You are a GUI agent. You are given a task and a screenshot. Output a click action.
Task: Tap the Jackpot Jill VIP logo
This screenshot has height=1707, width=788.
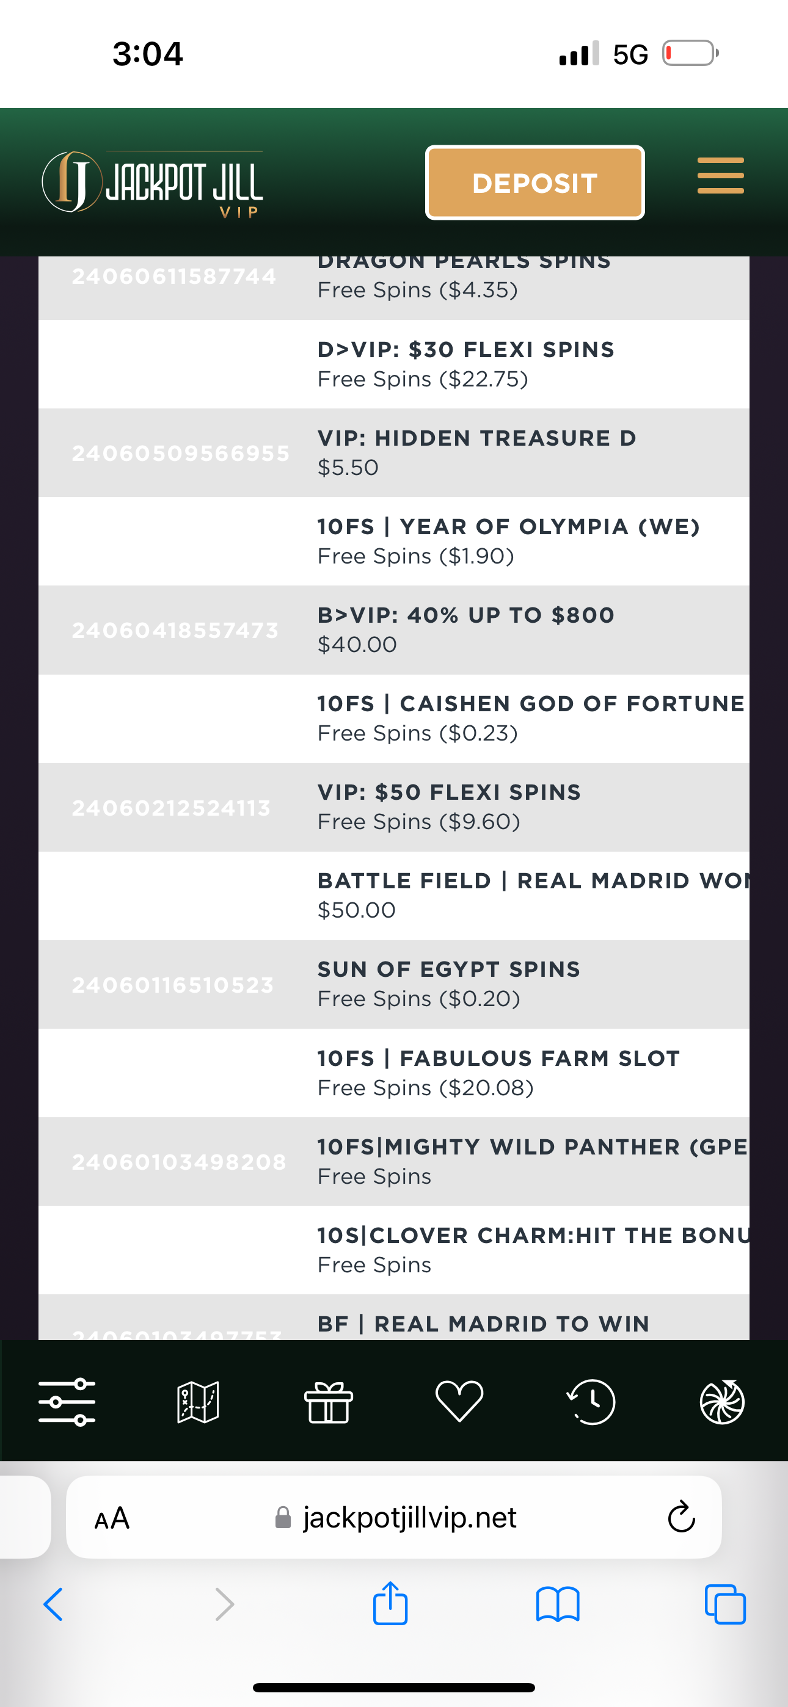(x=153, y=183)
